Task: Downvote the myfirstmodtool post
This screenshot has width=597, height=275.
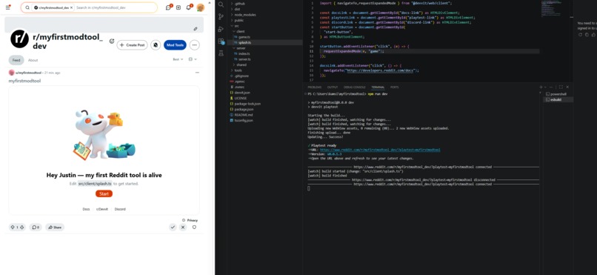Action: coord(21,228)
